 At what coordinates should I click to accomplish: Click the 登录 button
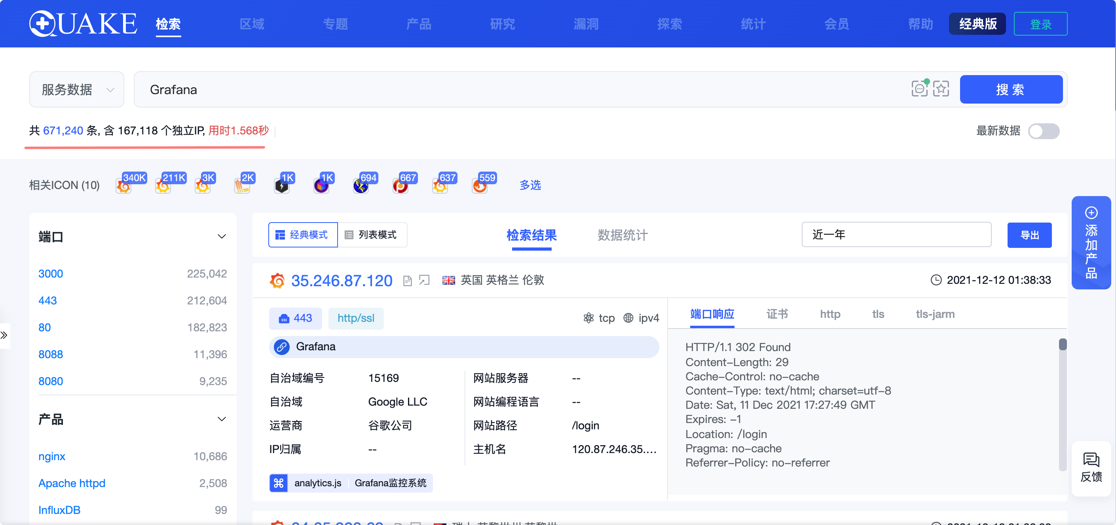tap(1040, 24)
